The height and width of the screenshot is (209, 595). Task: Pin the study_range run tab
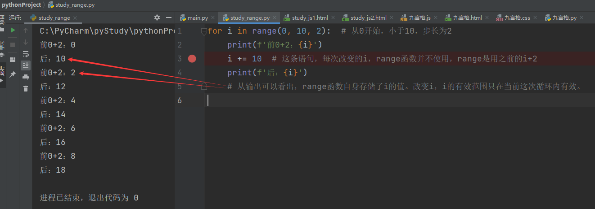13,74
